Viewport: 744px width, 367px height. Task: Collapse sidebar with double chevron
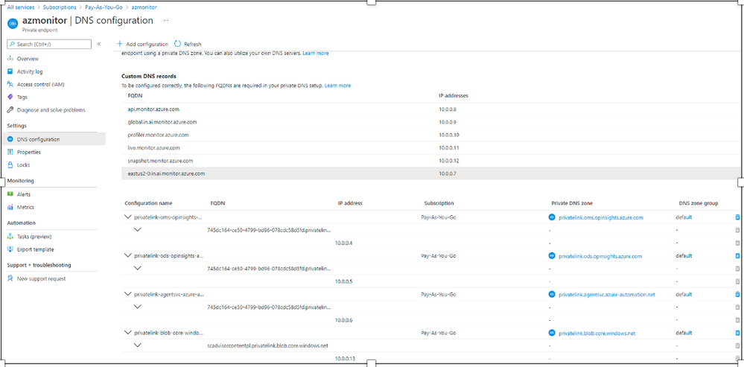(99, 44)
